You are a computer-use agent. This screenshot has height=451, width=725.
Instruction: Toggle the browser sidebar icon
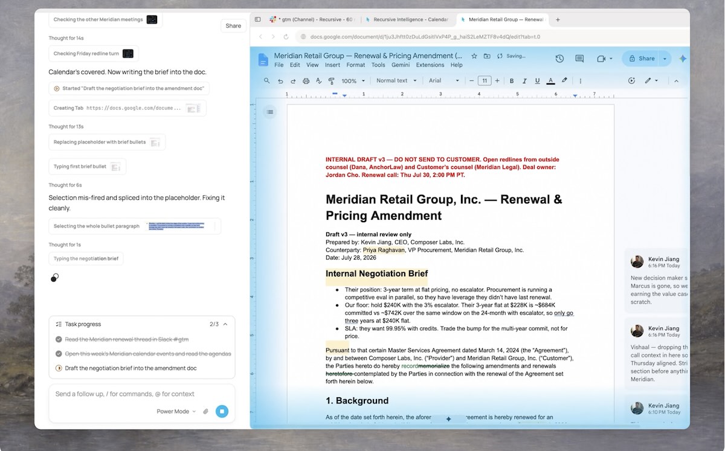tap(257, 19)
